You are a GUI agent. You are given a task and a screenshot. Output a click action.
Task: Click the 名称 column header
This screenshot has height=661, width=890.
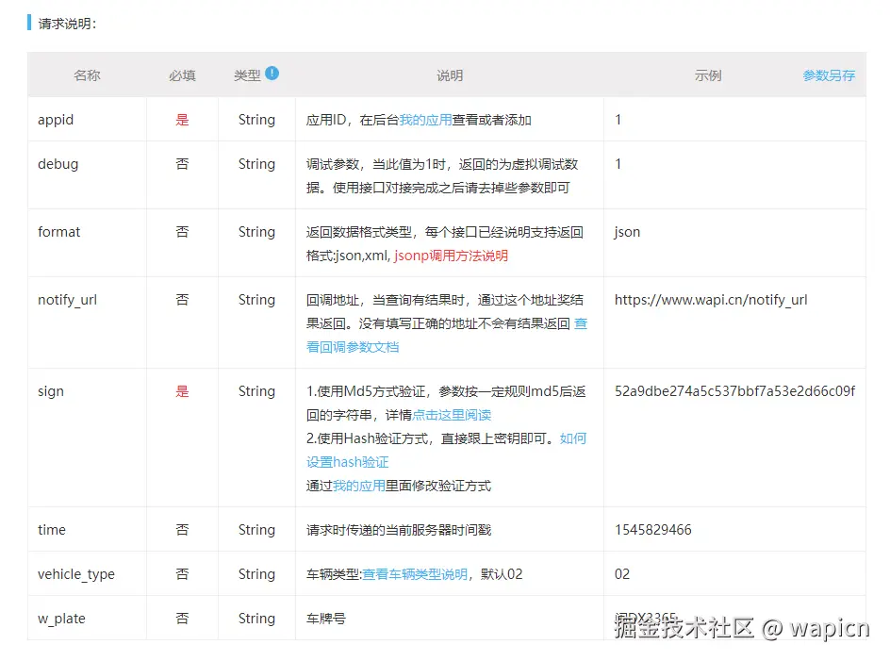click(87, 74)
